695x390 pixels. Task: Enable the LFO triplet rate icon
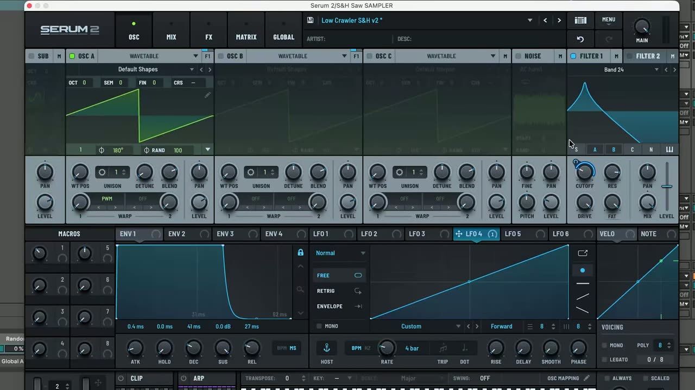tap(444, 348)
